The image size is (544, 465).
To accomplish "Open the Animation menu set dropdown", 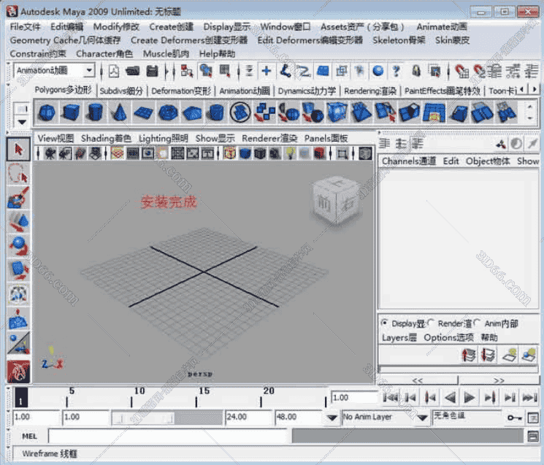I will click(x=90, y=70).
